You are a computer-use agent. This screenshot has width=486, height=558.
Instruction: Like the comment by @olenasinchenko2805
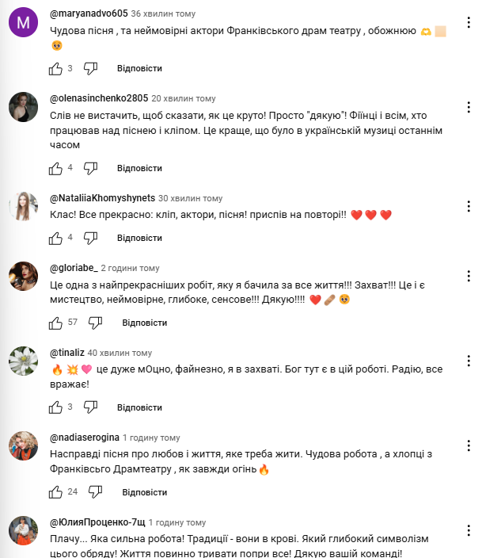(56, 168)
